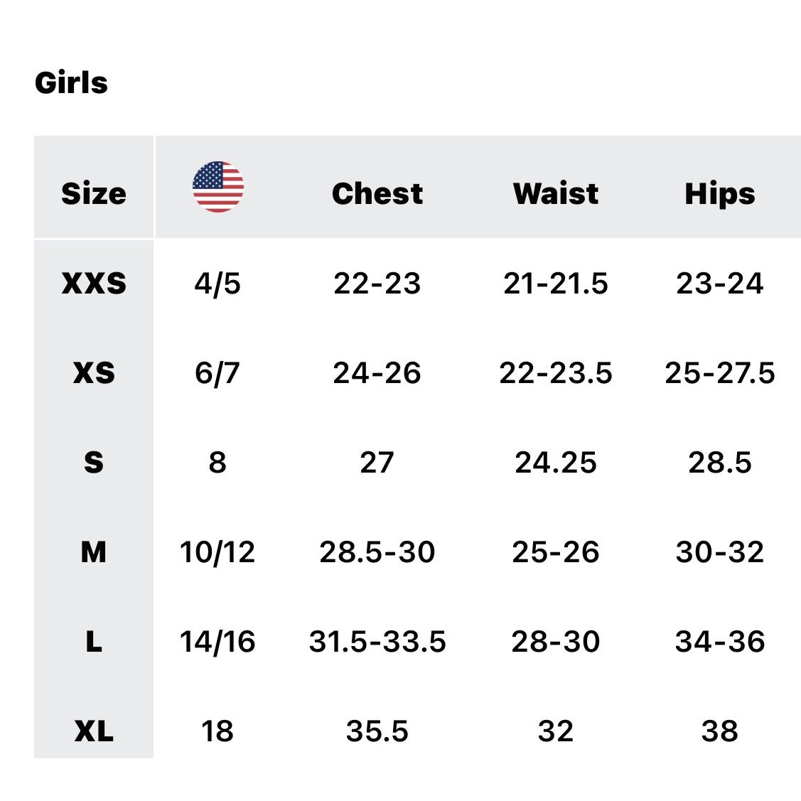Select the XS size row label
The image size is (801, 801).
[94, 372]
